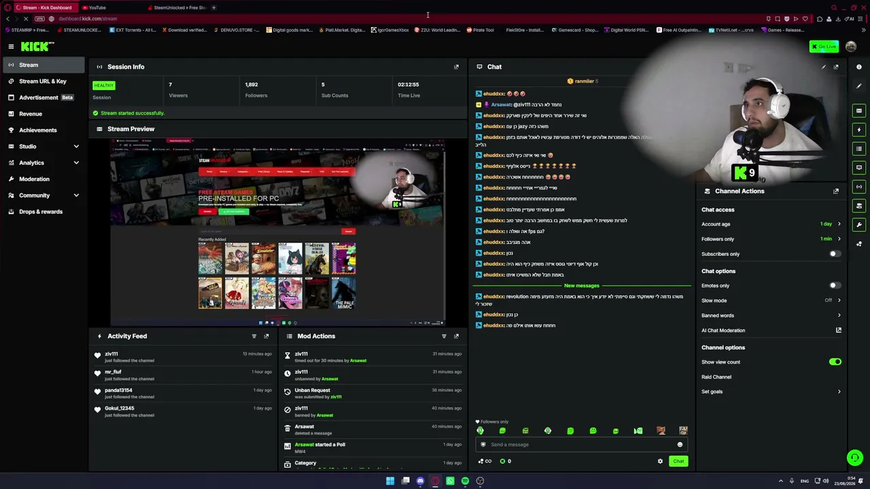
Task: Open Account age options chevron
Action: click(839, 224)
